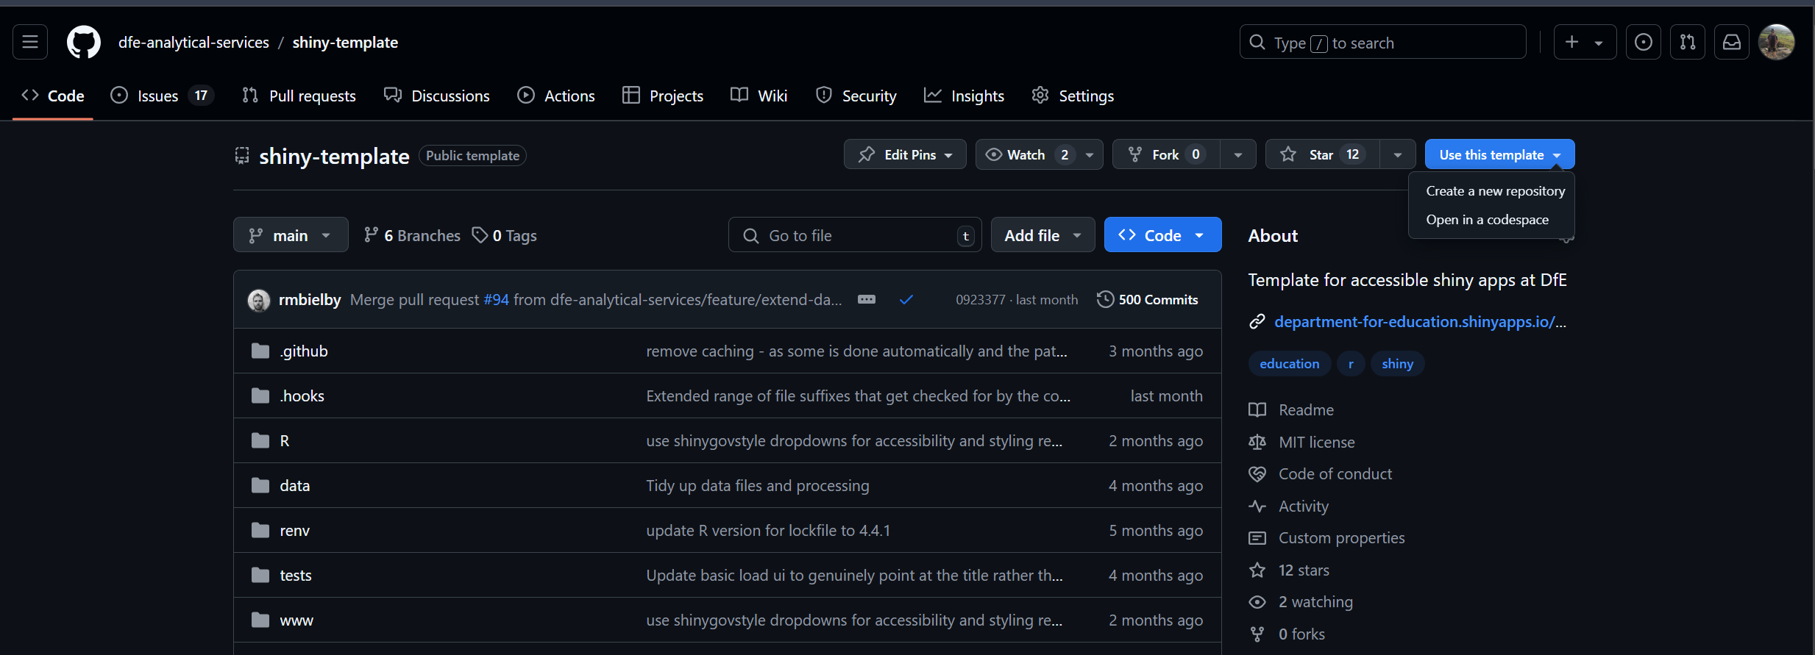Open the global pull requests icon
This screenshot has width=1815, height=655.
pyautogui.click(x=1688, y=43)
